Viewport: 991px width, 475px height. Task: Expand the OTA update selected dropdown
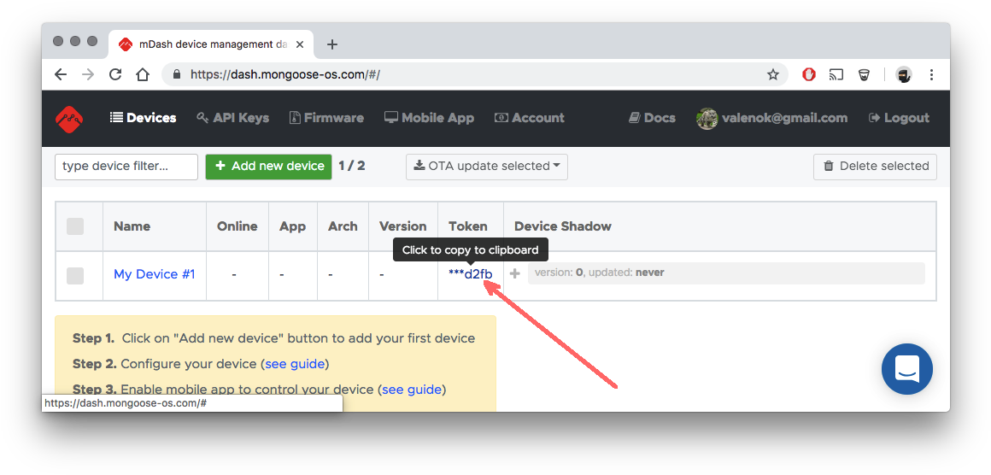click(x=487, y=167)
